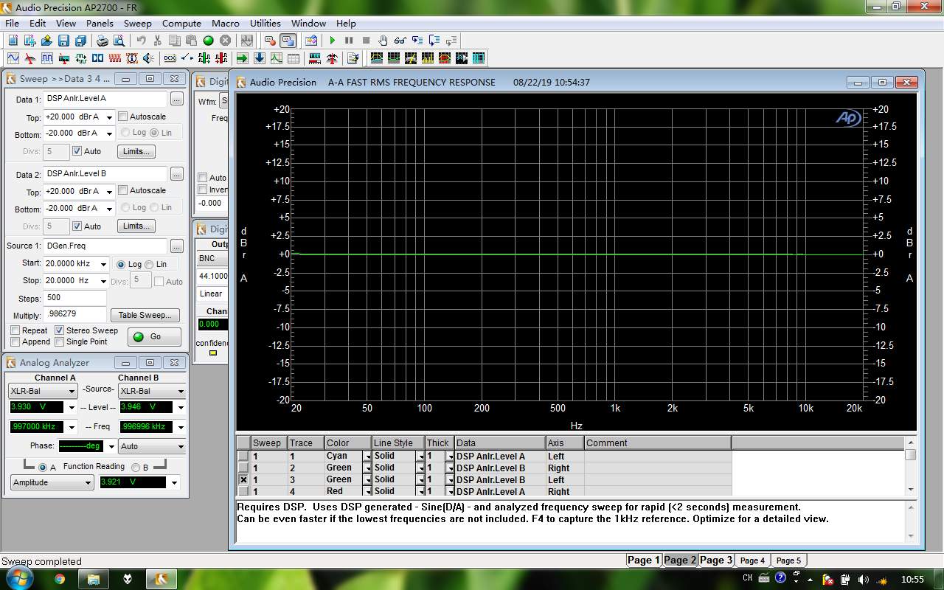This screenshot has width=944, height=590.
Task: Click the Copy toolbar icon
Action: point(175,41)
